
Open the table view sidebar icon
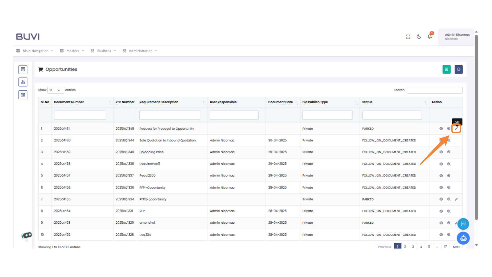click(x=23, y=95)
